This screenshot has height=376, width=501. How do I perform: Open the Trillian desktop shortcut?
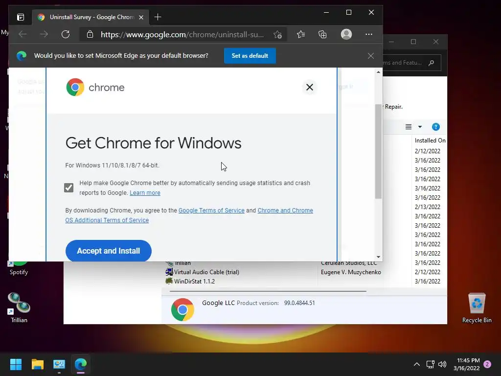click(19, 307)
